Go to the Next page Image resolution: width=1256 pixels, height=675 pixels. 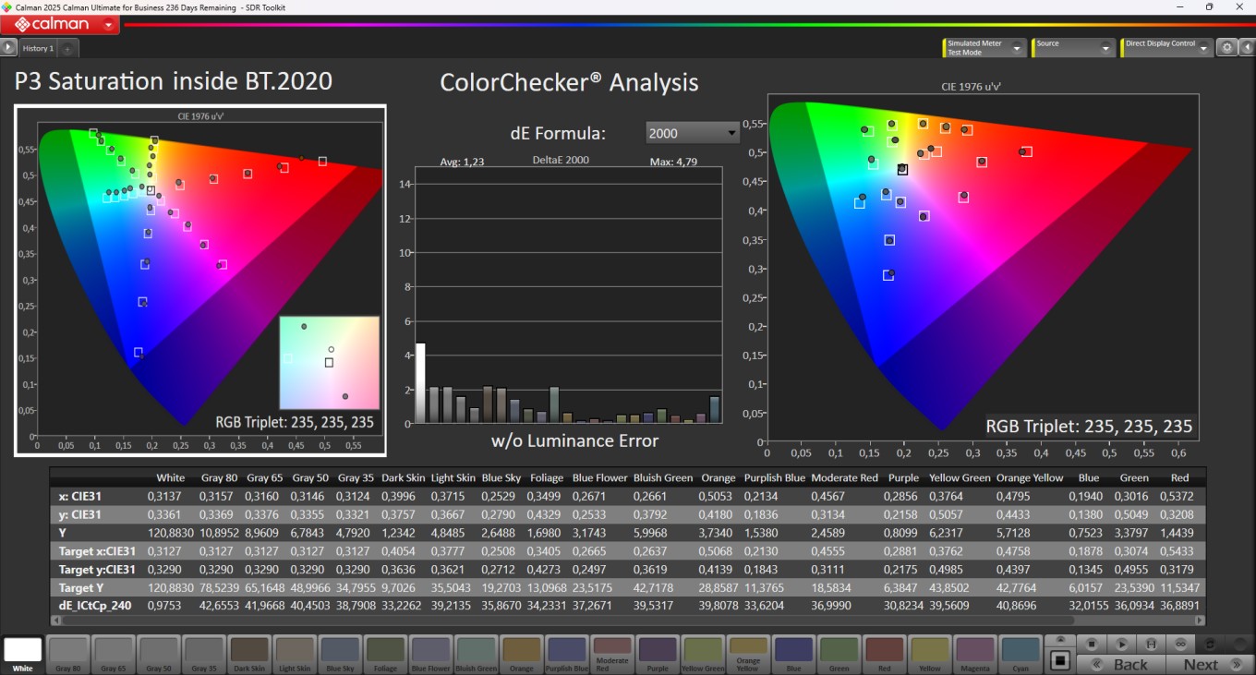click(1210, 664)
